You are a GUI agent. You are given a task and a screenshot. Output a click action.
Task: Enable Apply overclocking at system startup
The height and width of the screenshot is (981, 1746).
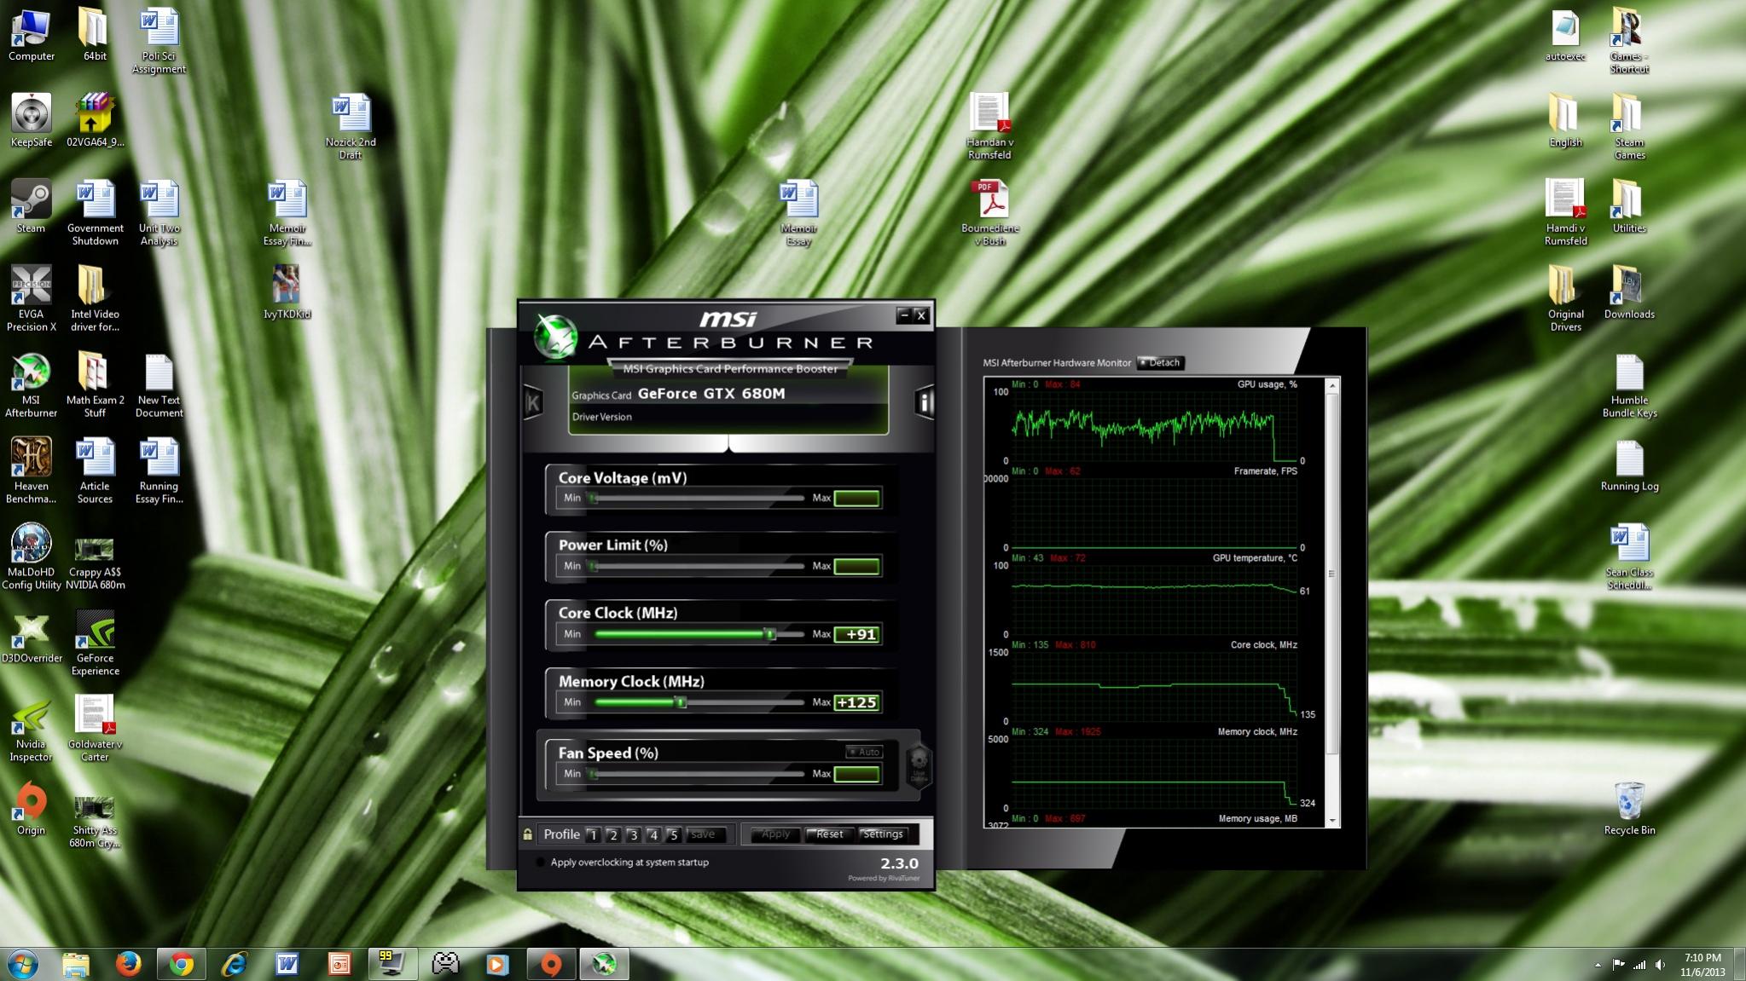click(x=540, y=863)
